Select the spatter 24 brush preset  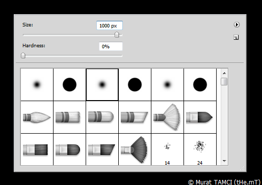(200, 149)
